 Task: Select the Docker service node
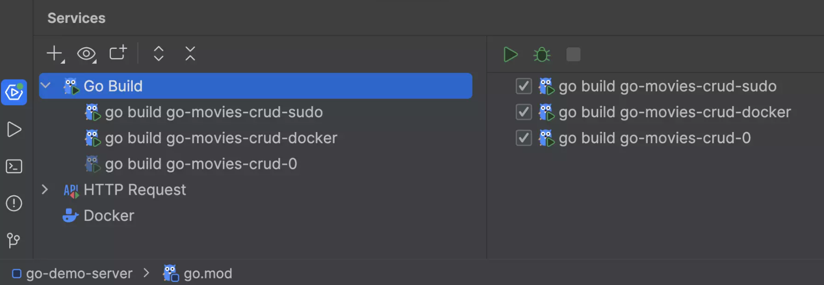tap(98, 216)
